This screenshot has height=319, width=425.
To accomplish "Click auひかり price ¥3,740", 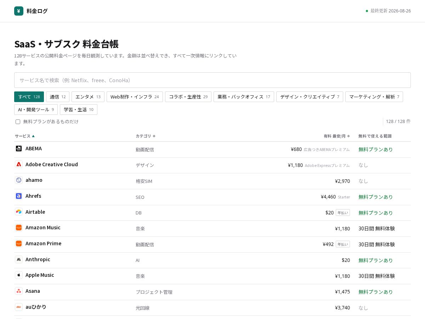I will 342,308.
